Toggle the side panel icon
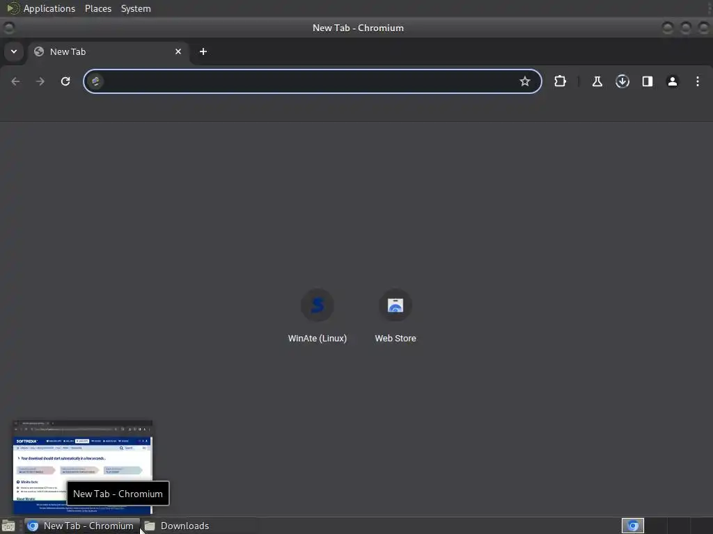The image size is (713, 534). tap(647, 81)
